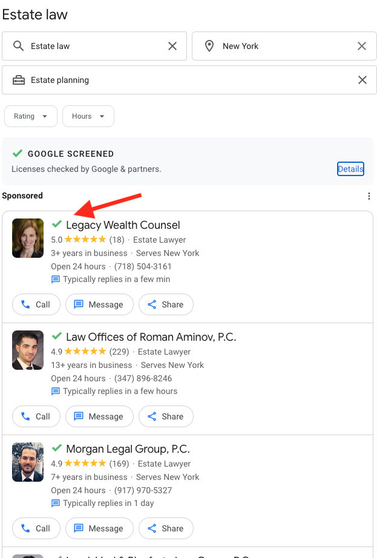Click Roman Aminov star rating

[85, 351]
